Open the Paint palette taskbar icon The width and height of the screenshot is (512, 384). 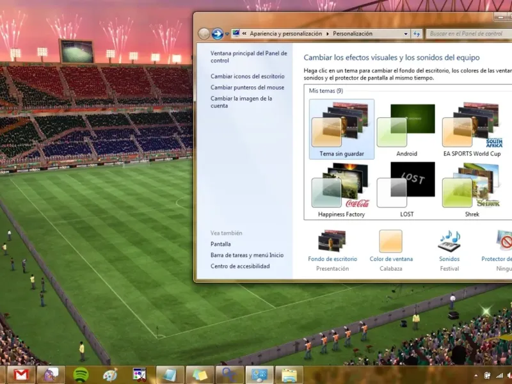click(110, 375)
